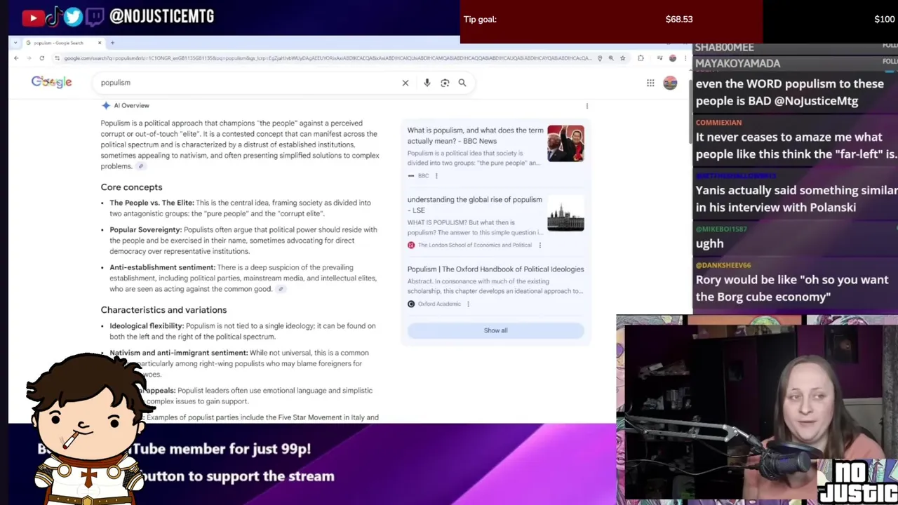The height and width of the screenshot is (505, 898).
Task: Click the MAYAKOYAMADA follower name
Action: (737, 64)
